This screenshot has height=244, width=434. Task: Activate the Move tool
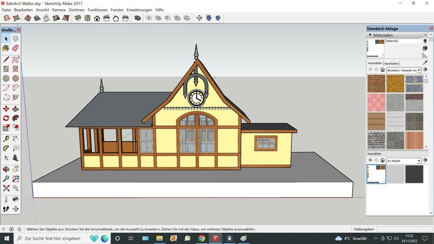pyautogui.click(x=6, y=109)
